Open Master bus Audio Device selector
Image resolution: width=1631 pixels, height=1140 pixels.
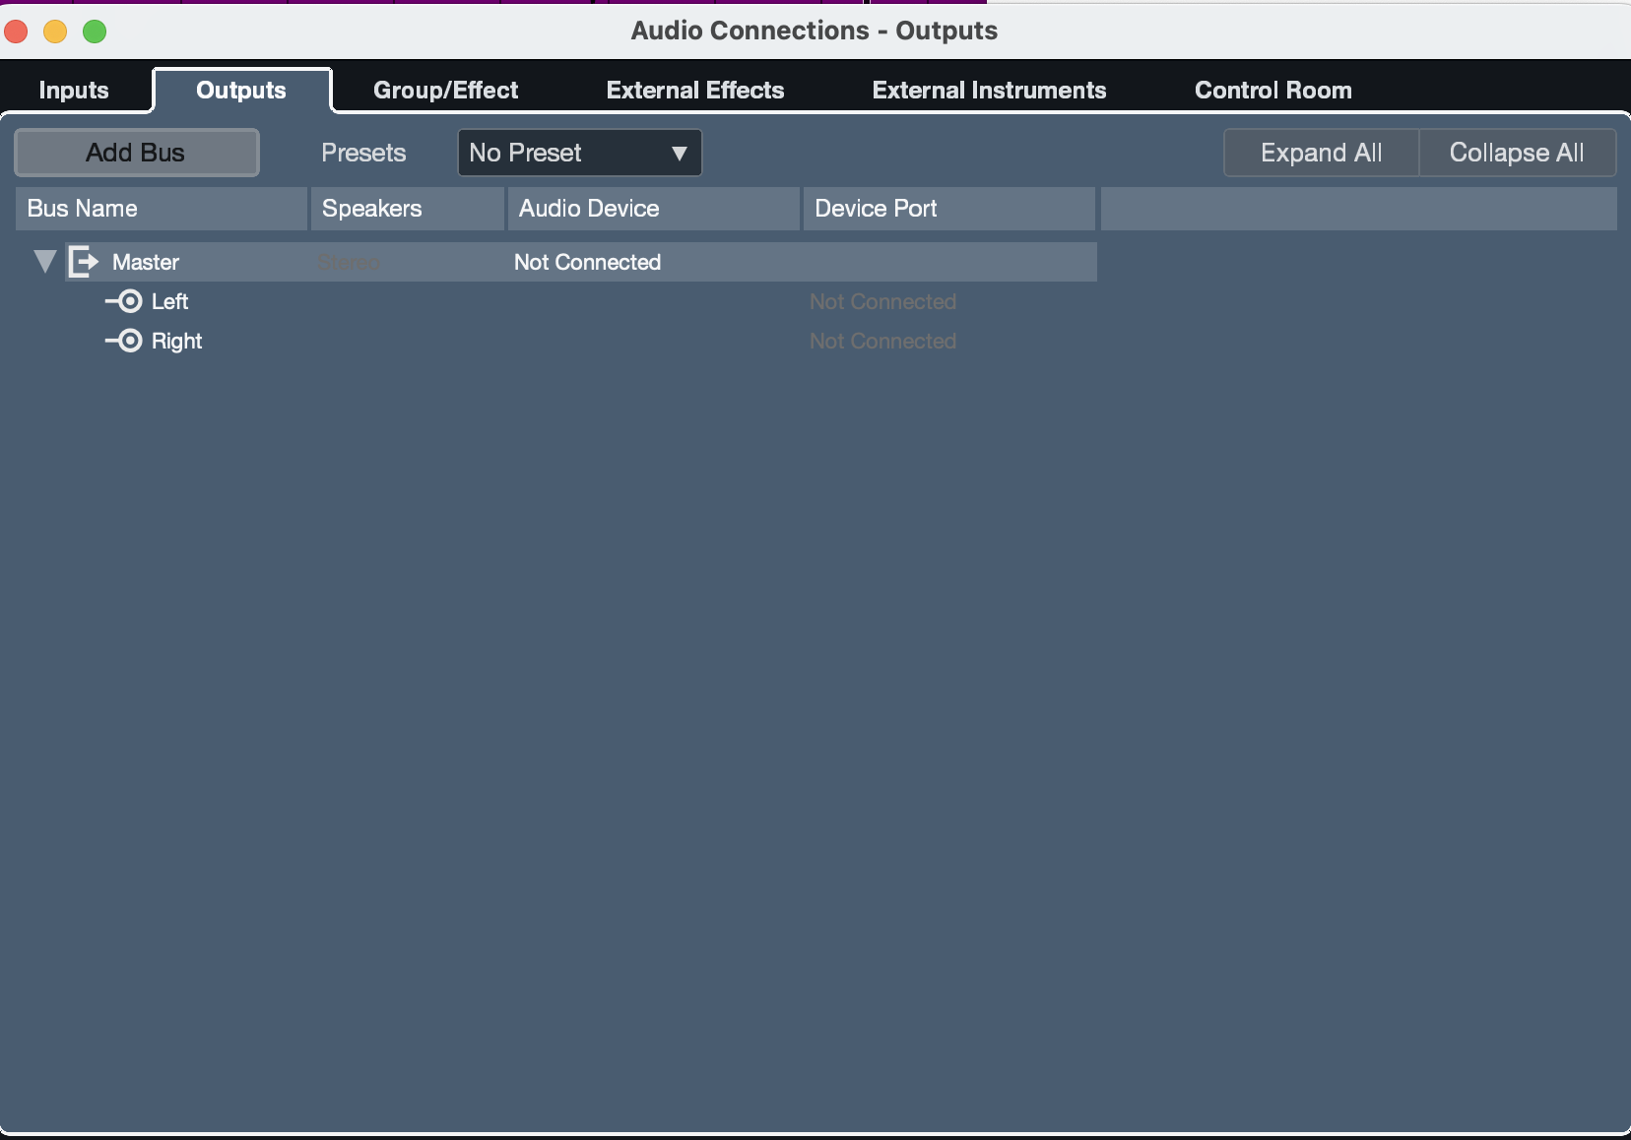[654, 262]
